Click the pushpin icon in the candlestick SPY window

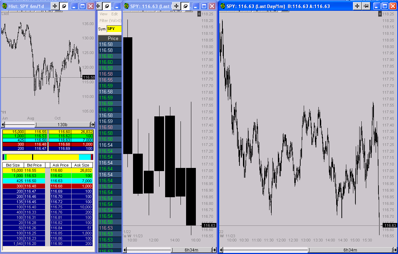[185, 6]
